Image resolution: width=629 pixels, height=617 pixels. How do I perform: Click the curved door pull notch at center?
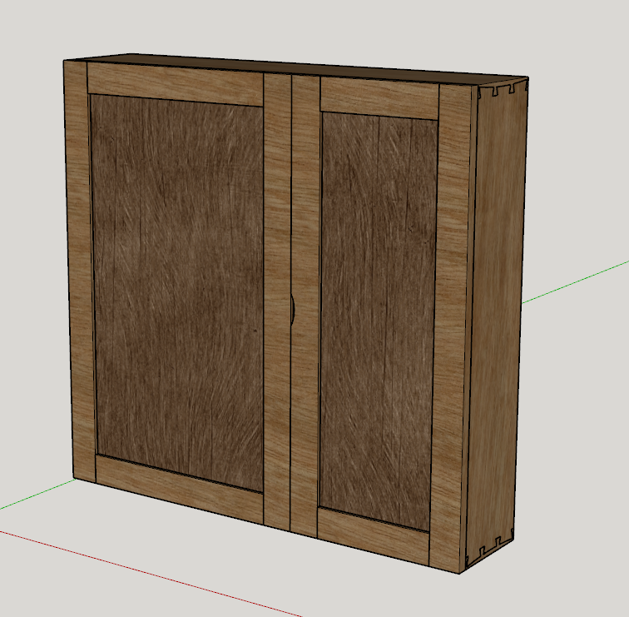point(293,308)
